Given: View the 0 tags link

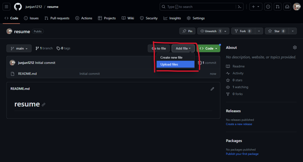Looking at the screenshot, I should [63, 48].
